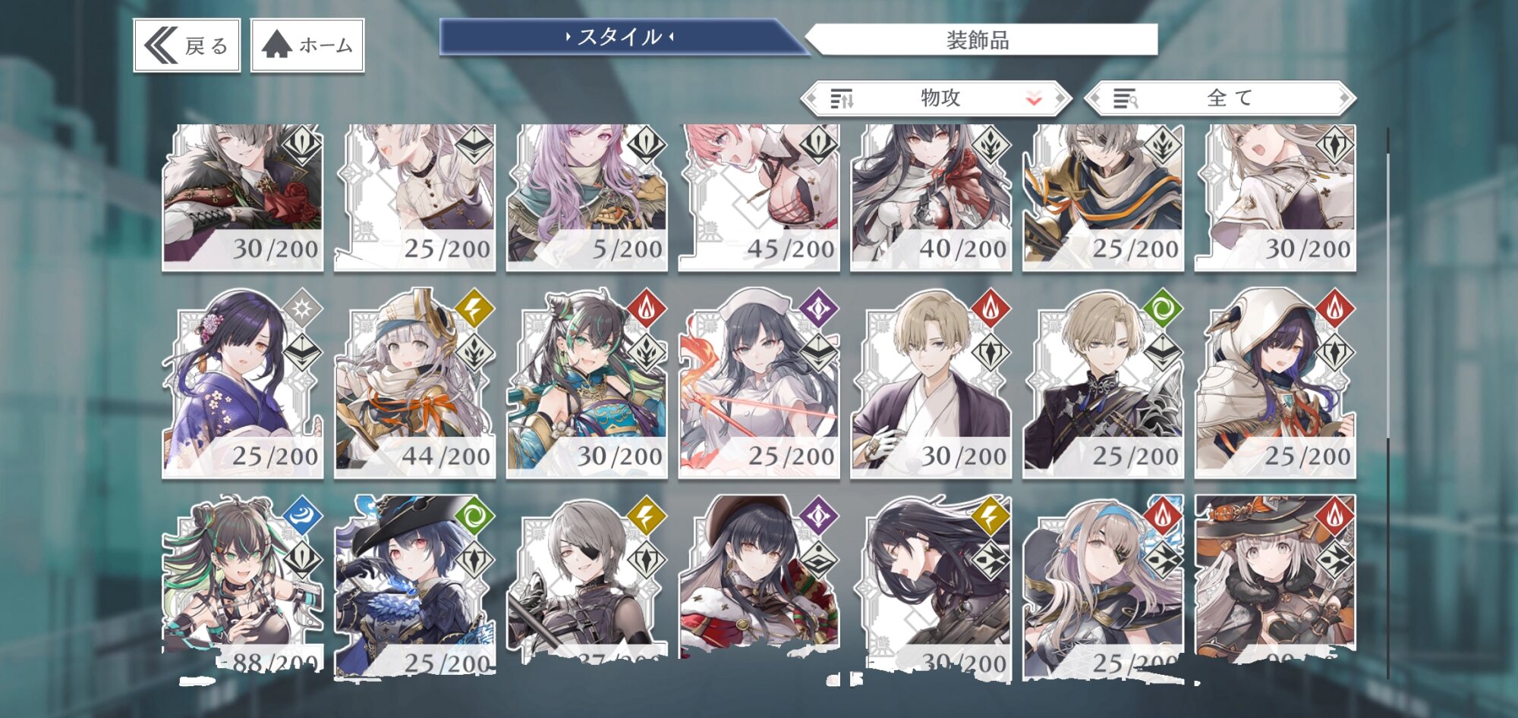Click the gray light element icon on kimono card

[302, 309]
